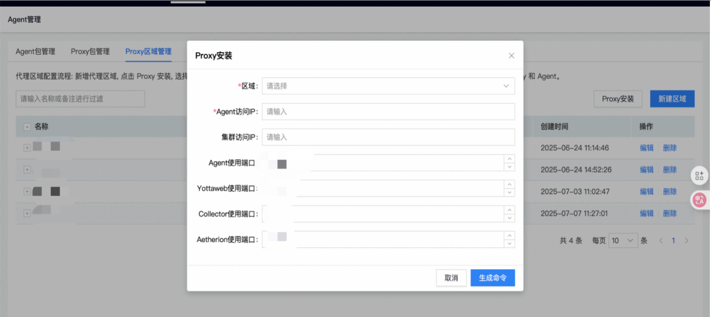The height and width of the screenshot is (317, 711).
Task: Increase Collector使用端口 with up arrow
Action: (509, 210)
